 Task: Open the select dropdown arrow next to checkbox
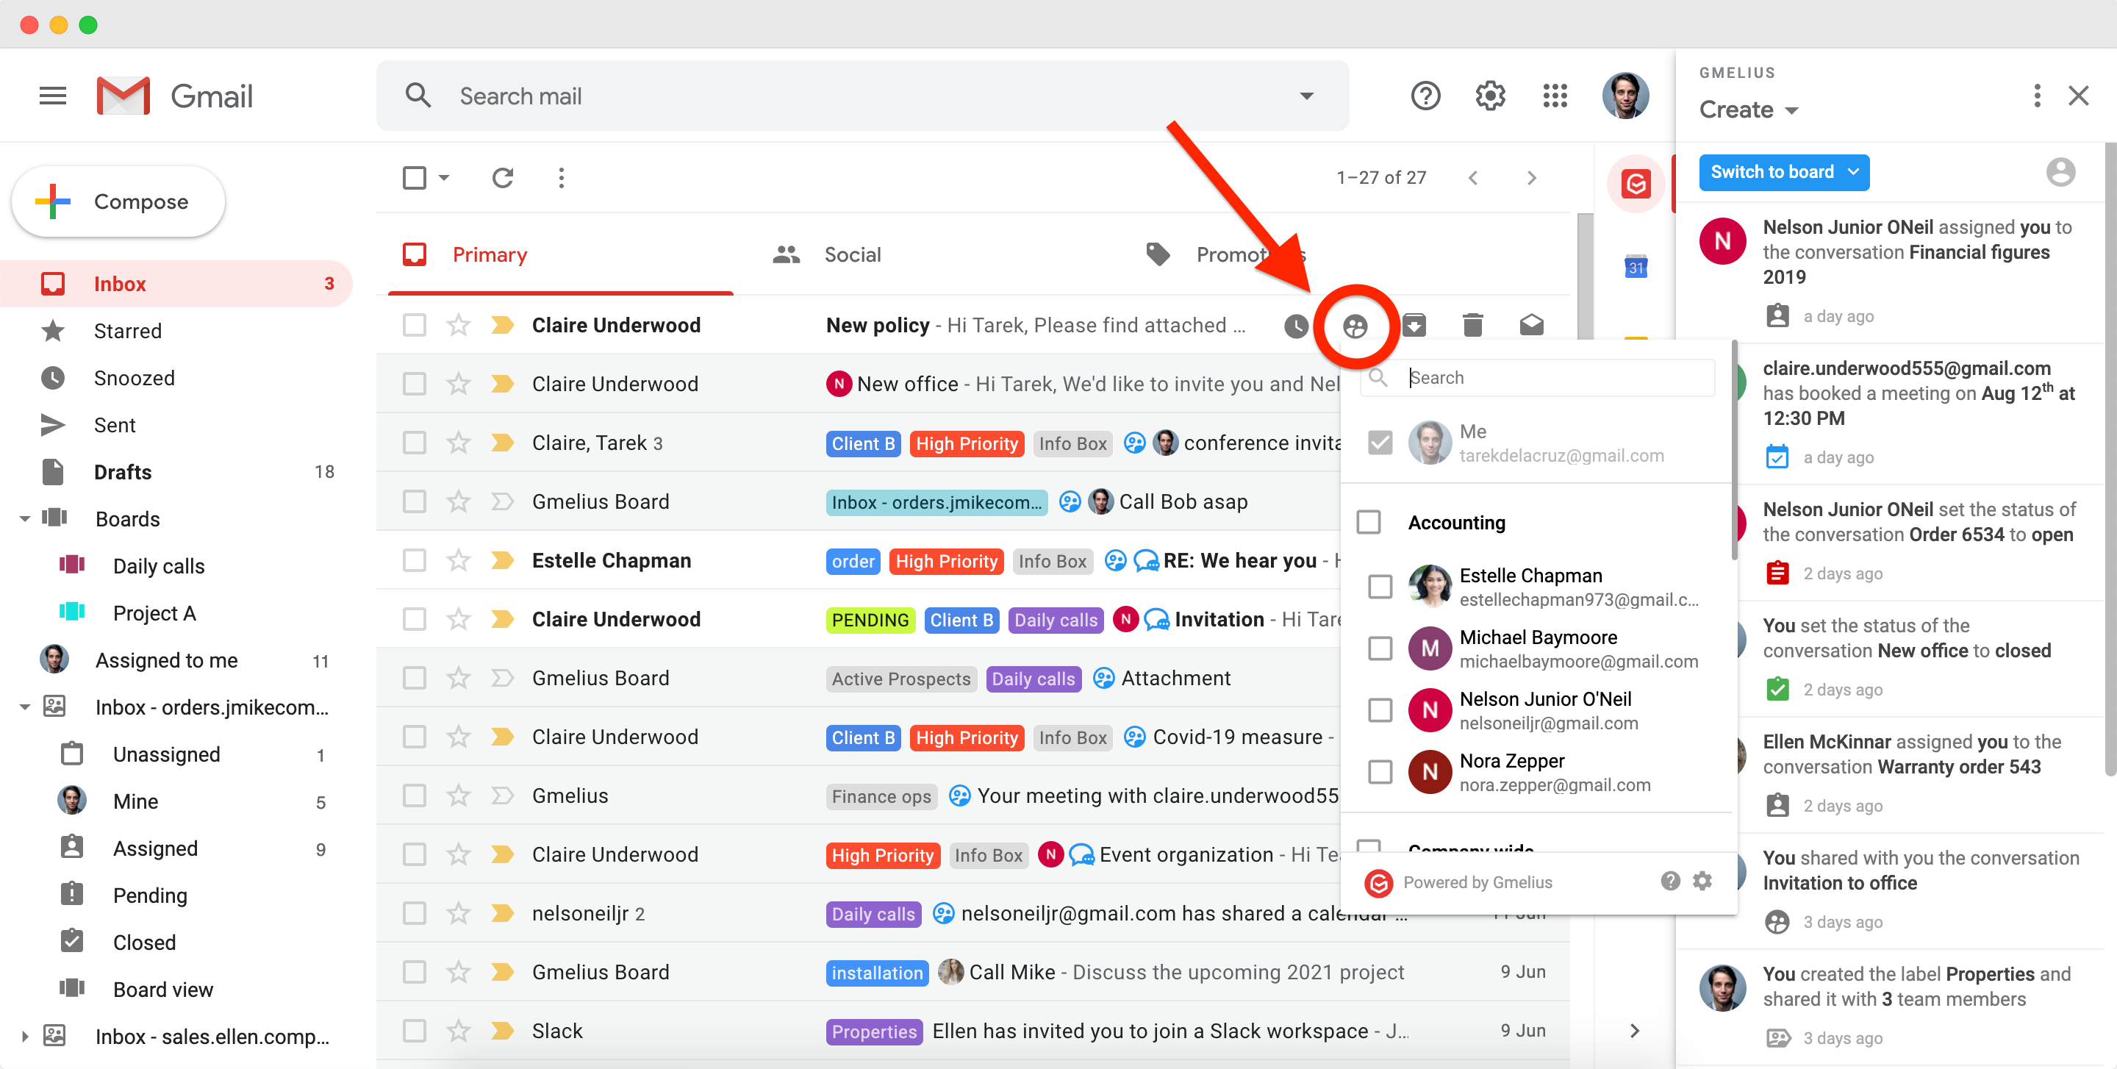coord(445,177)
